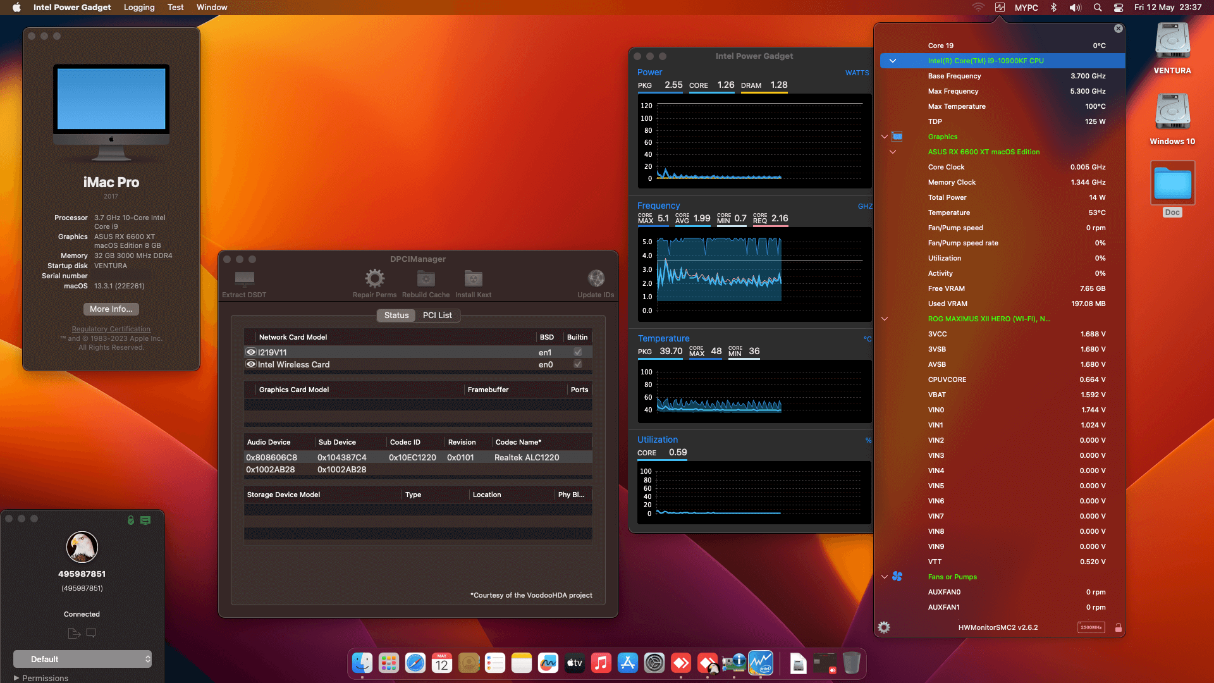Open Spotlight search in menu bar
Viewport: 1214px width, 683px height.
click(1098, 8)
